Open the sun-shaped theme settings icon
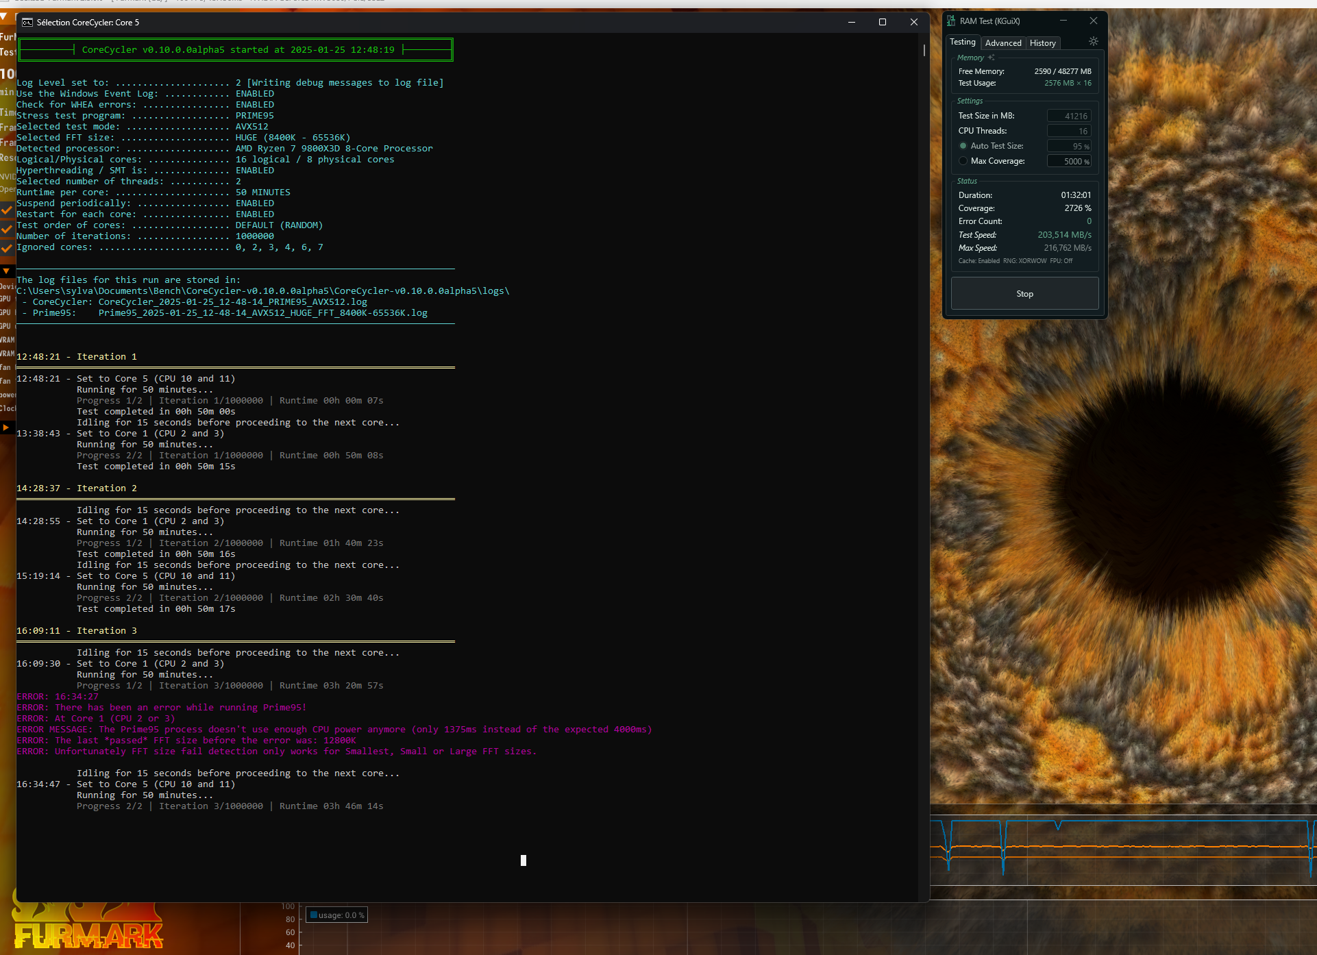The image size is (1317, 955). point(1093,42)
